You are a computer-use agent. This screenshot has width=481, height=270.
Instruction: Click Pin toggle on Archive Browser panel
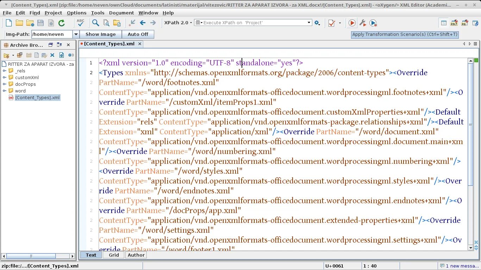pos(59,45)
